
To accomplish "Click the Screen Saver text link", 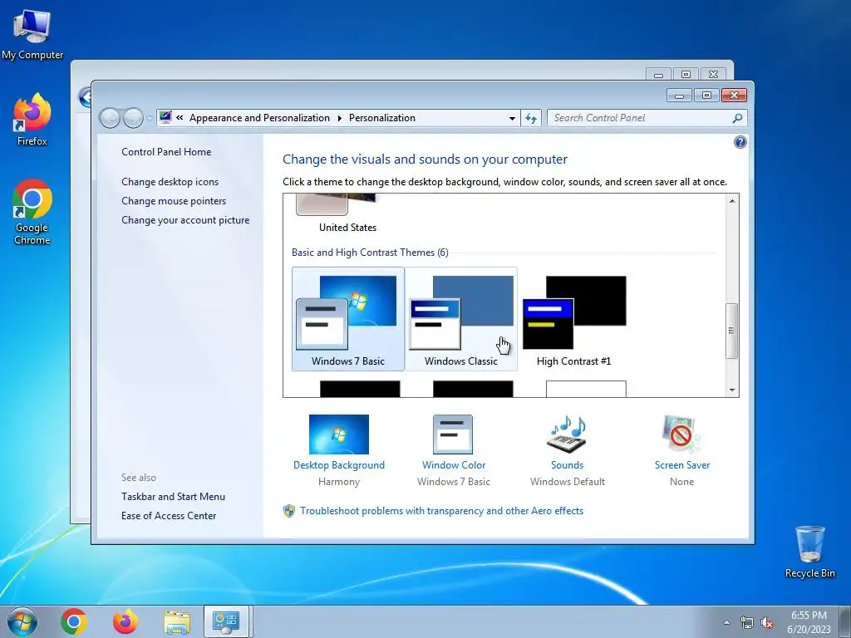I will (682, 465).
